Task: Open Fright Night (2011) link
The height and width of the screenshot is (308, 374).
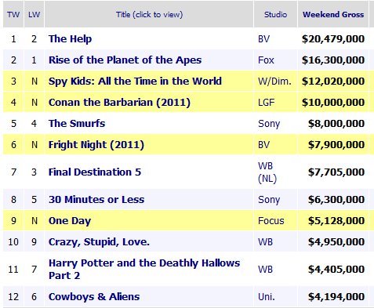Action: (96, 145)
